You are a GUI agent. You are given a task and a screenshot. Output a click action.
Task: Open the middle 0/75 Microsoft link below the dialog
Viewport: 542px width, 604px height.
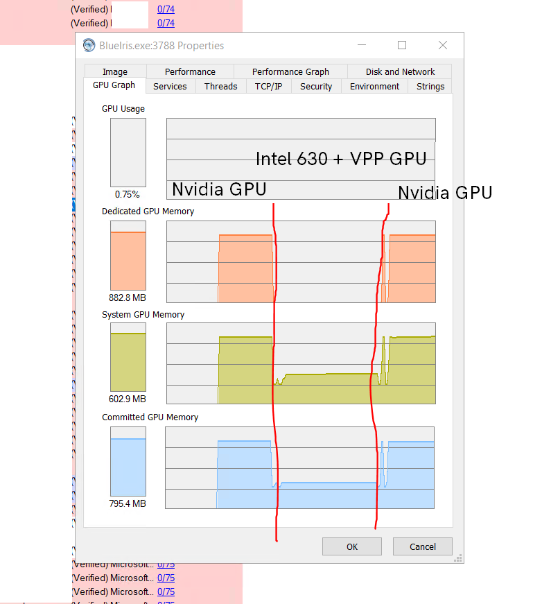166,578
